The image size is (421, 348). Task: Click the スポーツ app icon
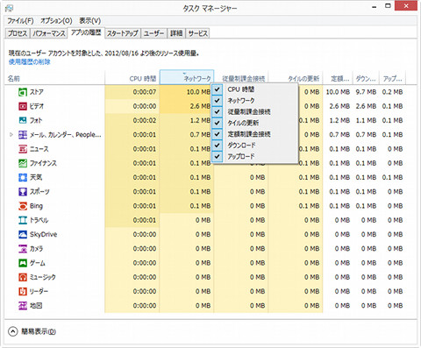[23, 192]
